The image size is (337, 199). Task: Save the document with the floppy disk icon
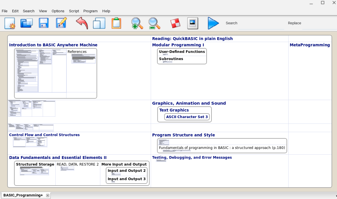44,23
